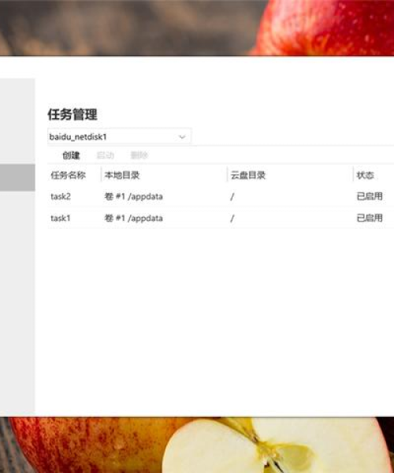Click task2 status 已启用
The image size is (394, 473).
pyautogui.click(x=370, y=196)
